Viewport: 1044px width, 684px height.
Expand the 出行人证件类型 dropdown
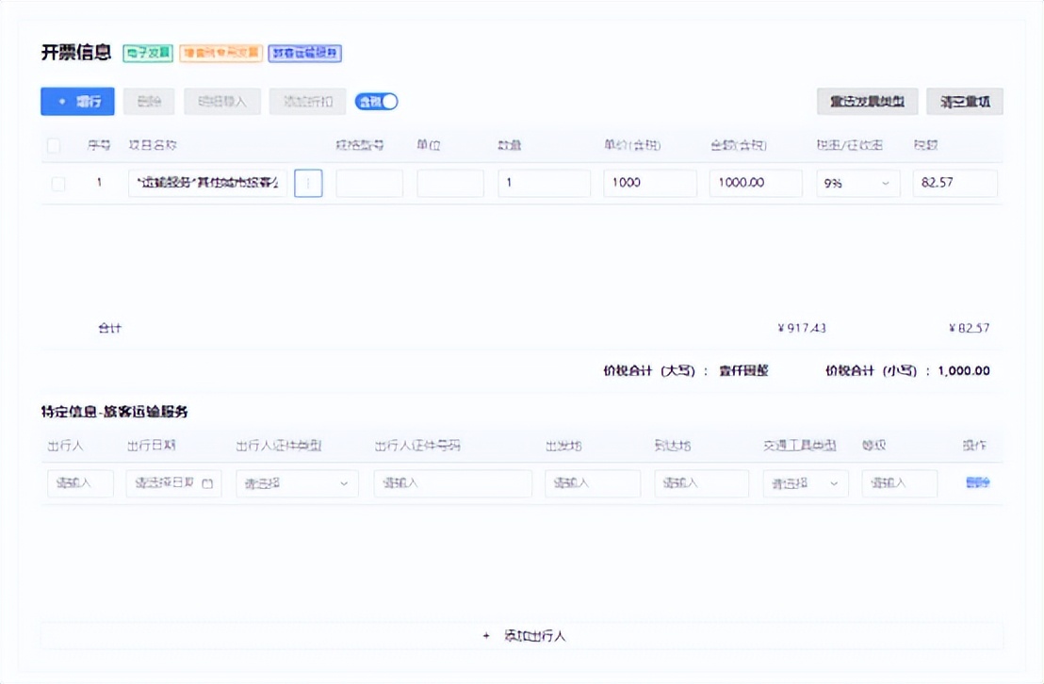(295, 482)
